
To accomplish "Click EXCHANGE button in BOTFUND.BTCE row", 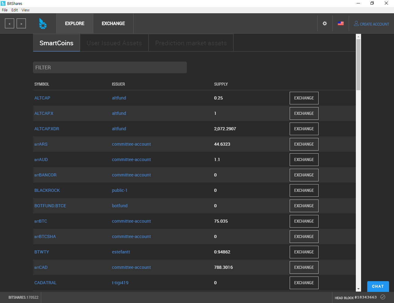I will [304, 206].
